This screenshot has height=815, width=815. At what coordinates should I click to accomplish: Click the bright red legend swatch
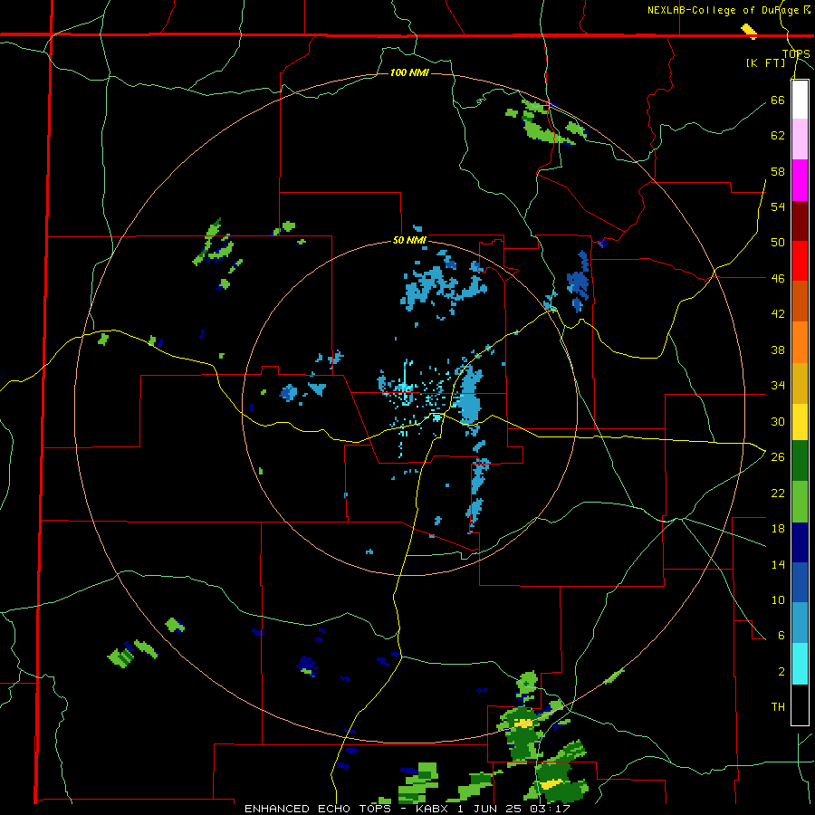pyautogui.click(x=800, y=261)
